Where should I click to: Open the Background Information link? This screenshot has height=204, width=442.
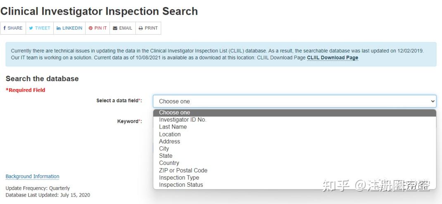coord(32,176)
